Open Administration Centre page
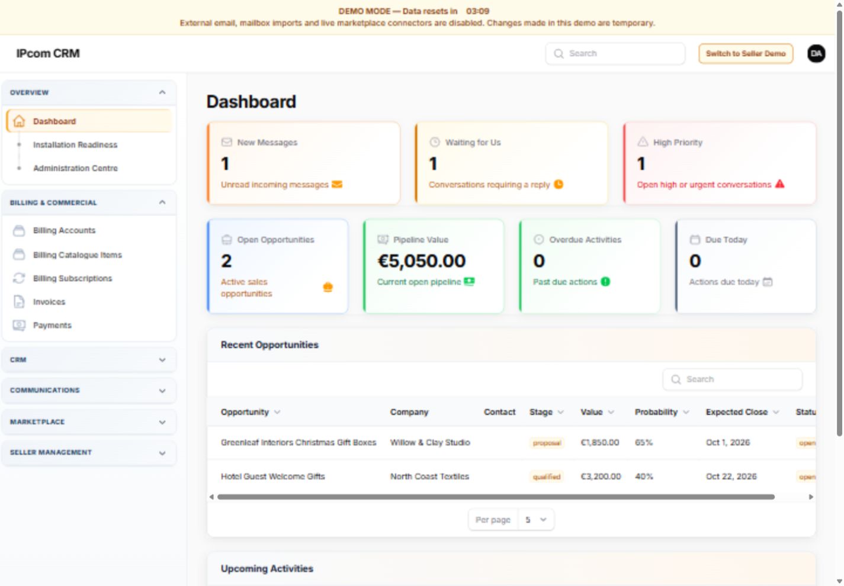Screen dimensions: 844x586 tap(75, 168)
